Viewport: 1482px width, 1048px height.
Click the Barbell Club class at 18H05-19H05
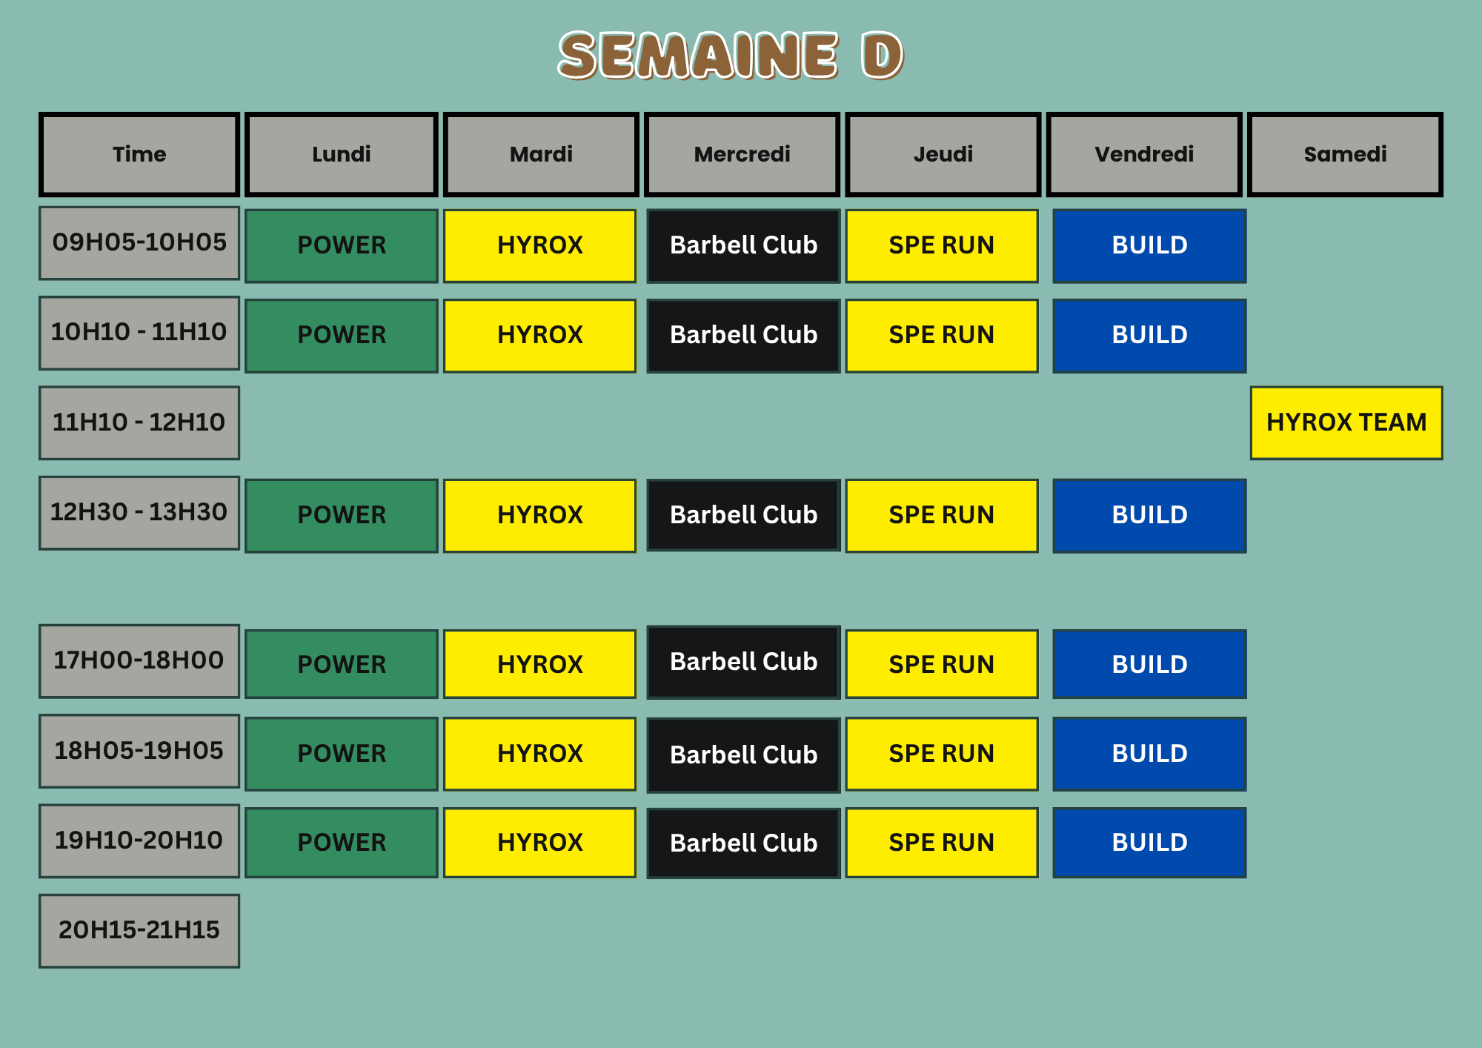[x=742, y=754]
